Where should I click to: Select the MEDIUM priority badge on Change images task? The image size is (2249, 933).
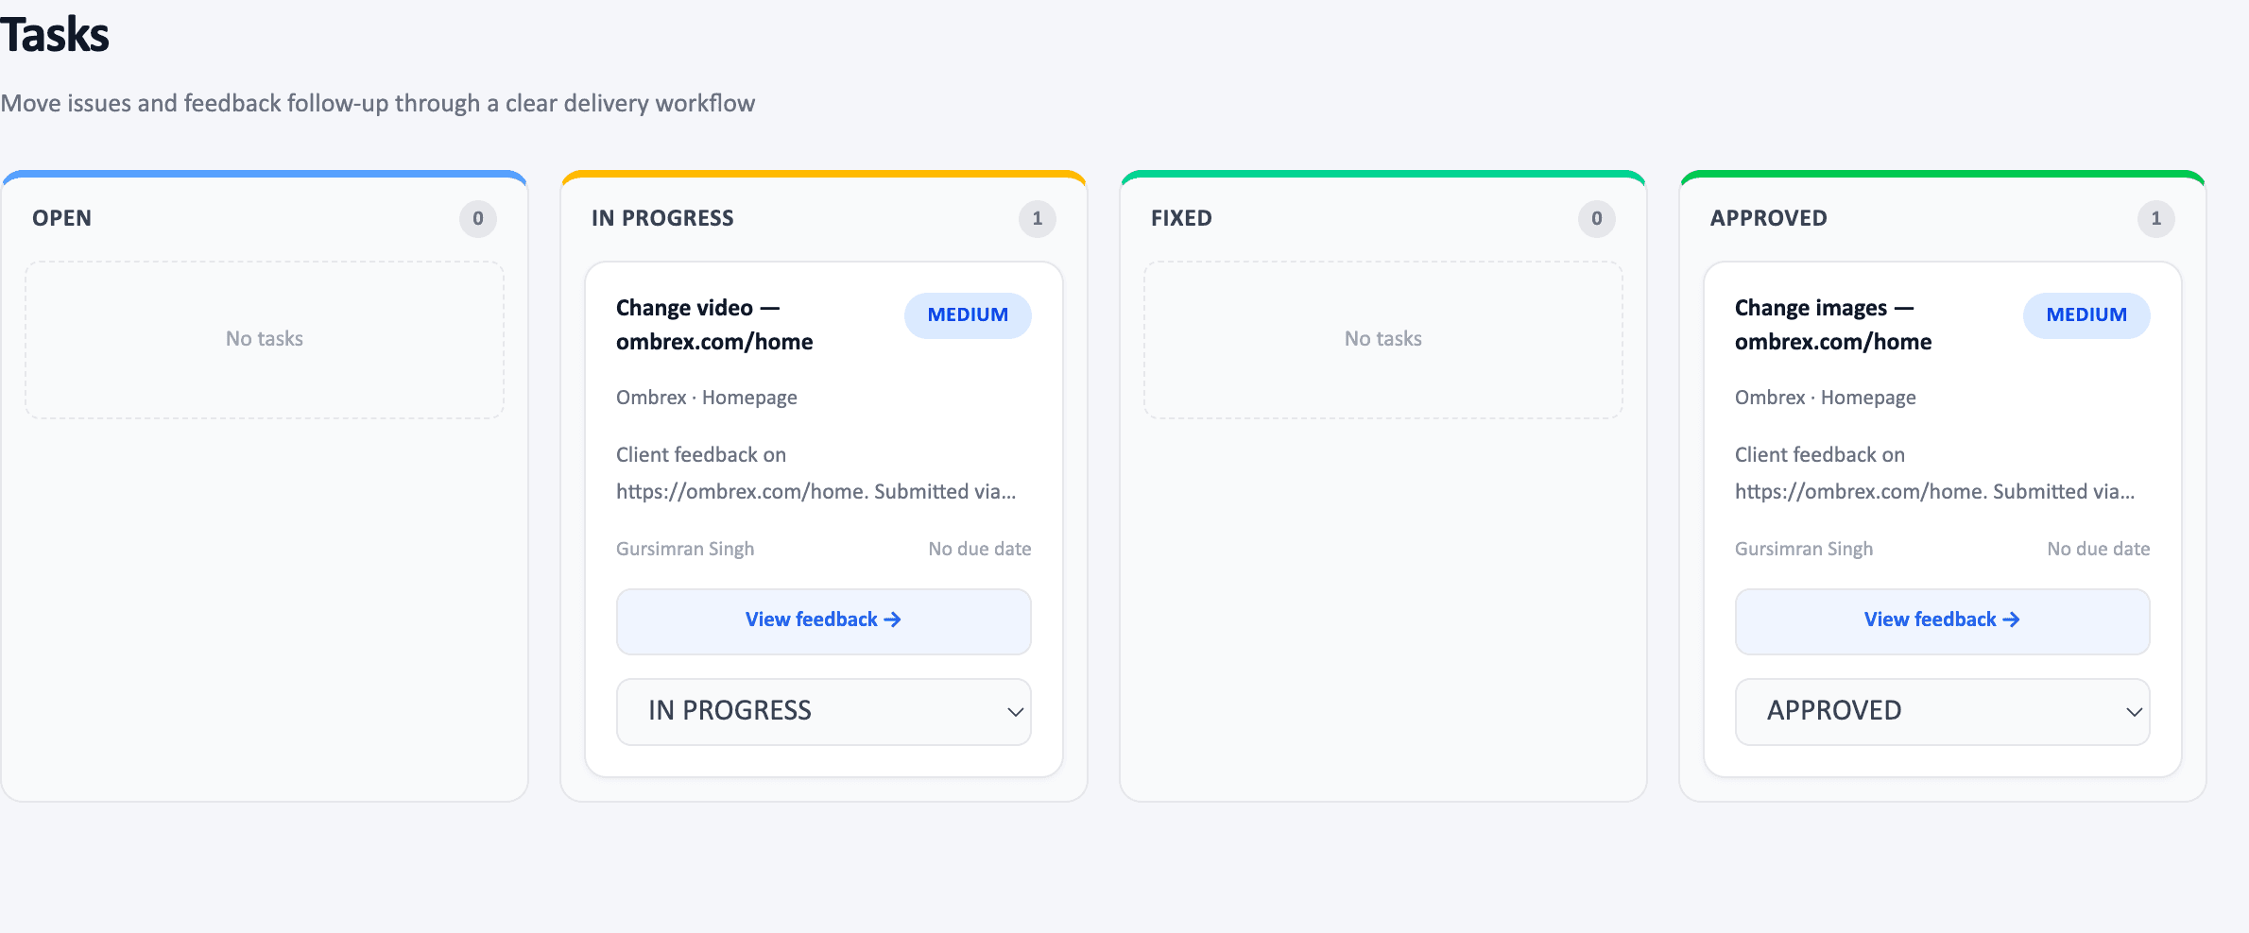click(2086, 315)
